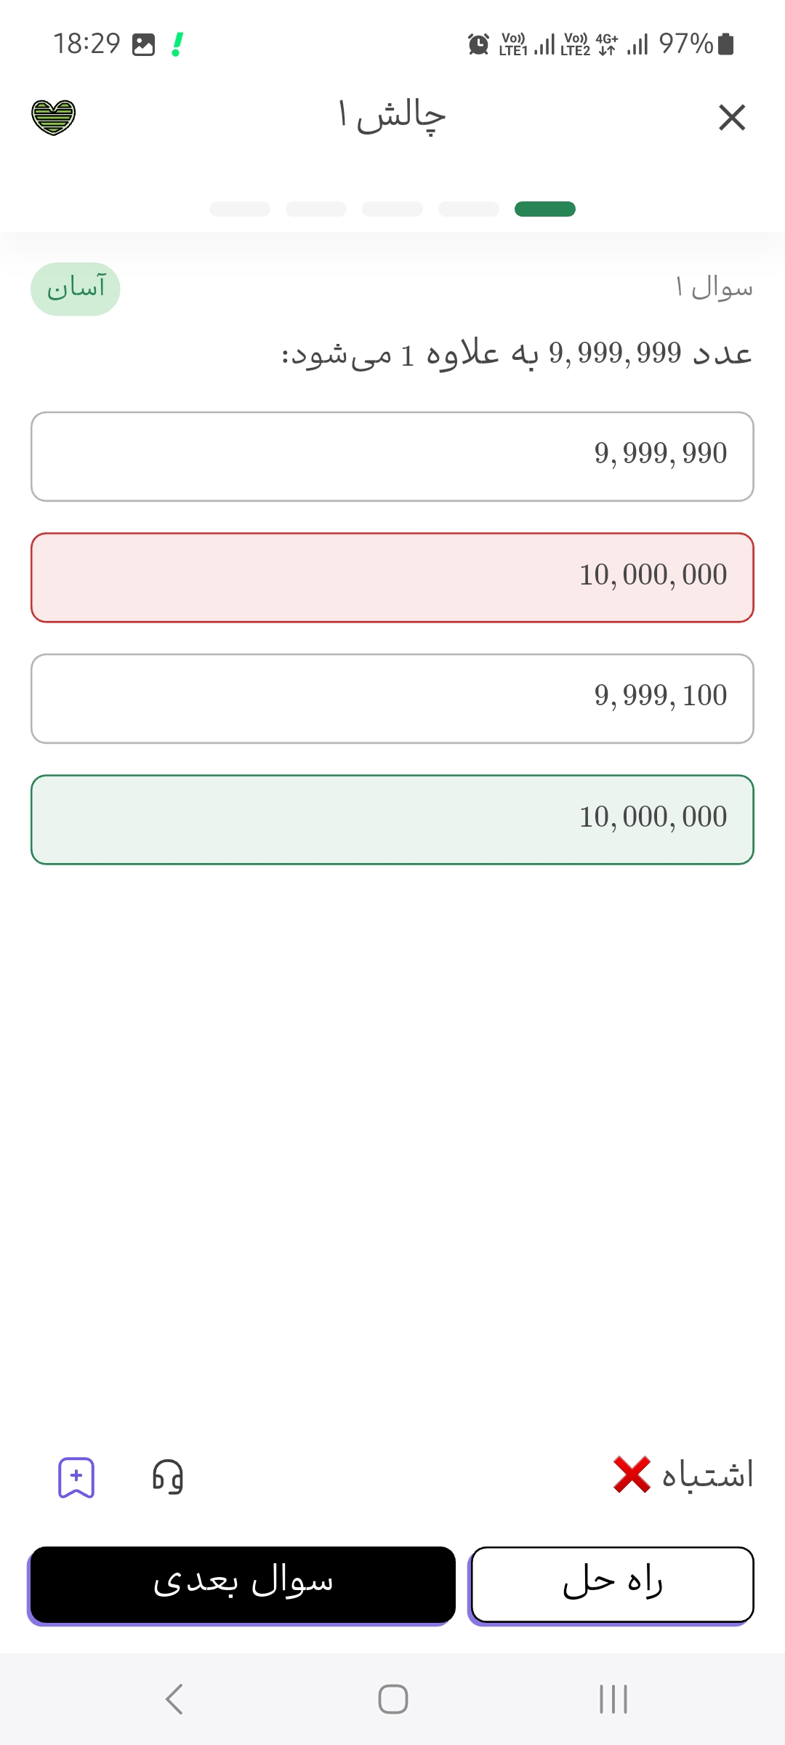785x1745 pixels.
Task: Tap the green striped heart icon
Action: tap(53, 117)
